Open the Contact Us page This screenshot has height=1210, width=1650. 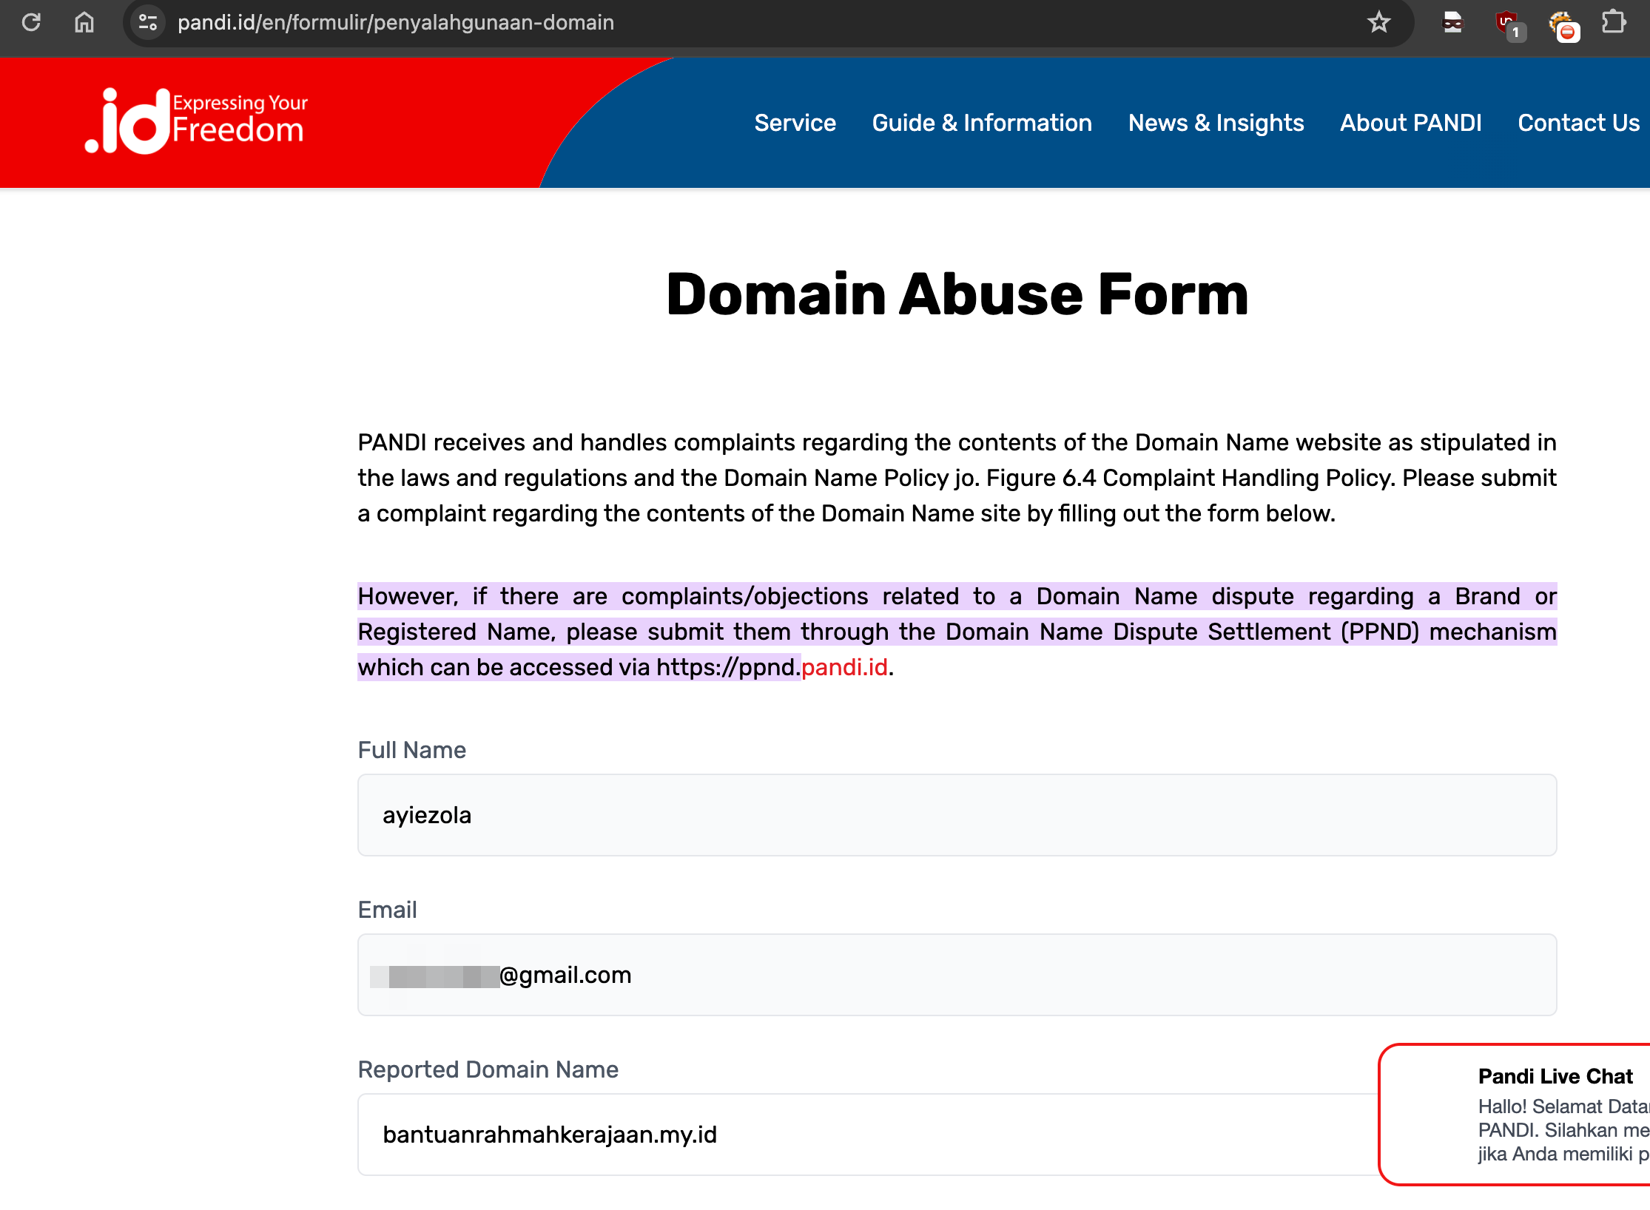(1578, 123)
